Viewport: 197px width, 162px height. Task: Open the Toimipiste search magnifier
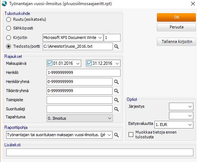(117, 100)
